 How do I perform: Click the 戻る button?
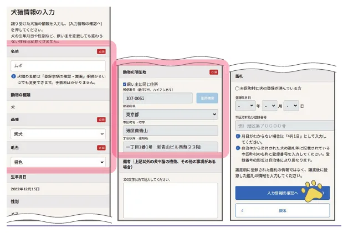click(283, 211)
